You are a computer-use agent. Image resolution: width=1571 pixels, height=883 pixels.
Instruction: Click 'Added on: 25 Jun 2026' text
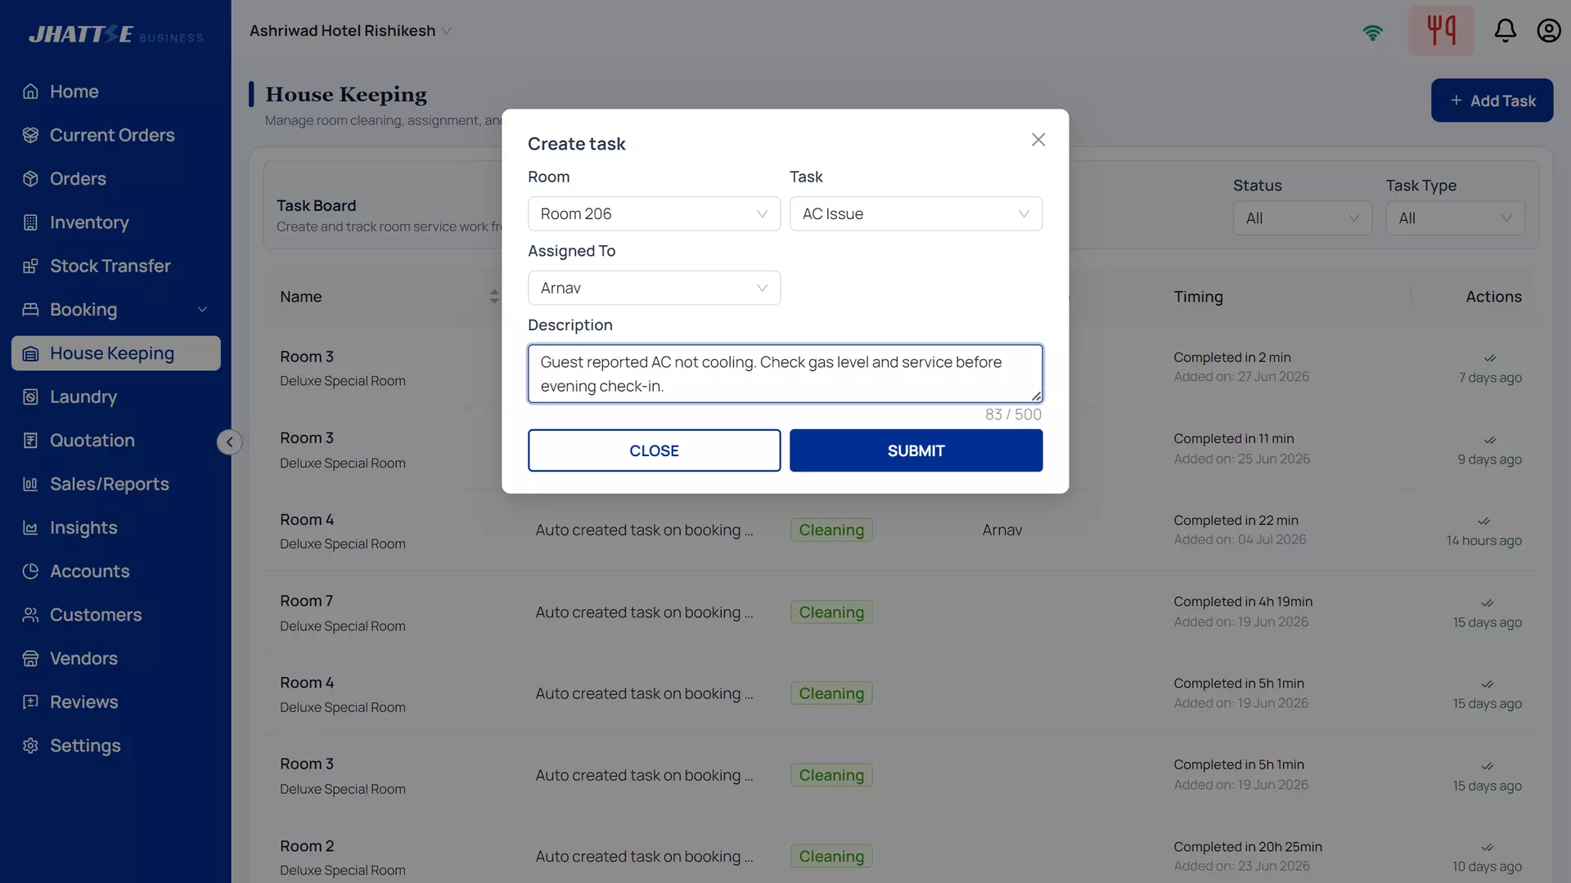point(1241,459)
